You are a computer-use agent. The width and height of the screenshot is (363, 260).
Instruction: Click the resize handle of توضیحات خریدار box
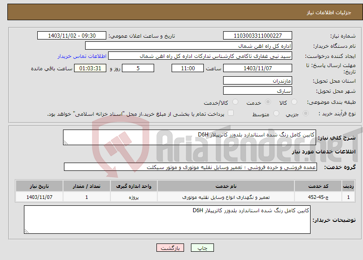click(x=27, y=231)
